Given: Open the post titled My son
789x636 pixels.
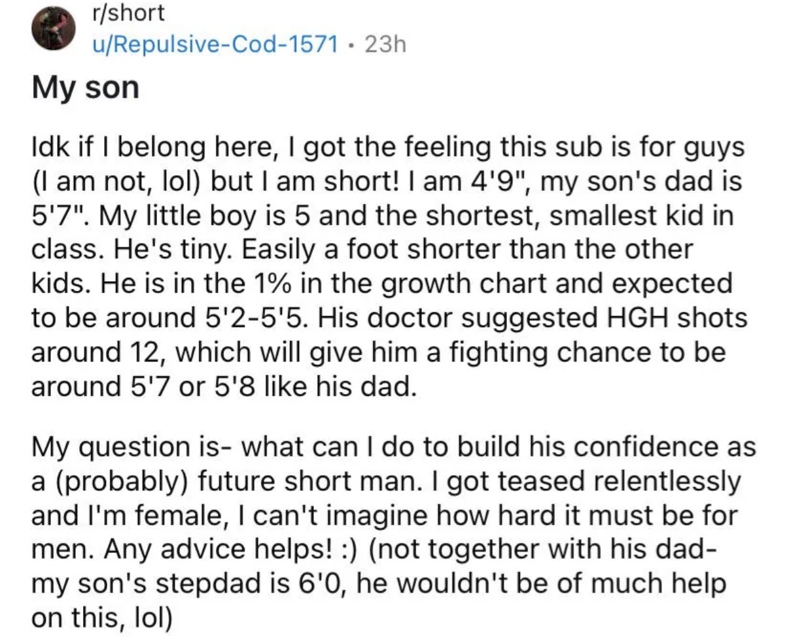Looking at the screenshot, I should [85, 88].
